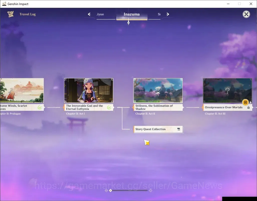Image resolution: width=257 pixels, height=201 pixels.
Task: Switch to the Liyue tab
Action: [100, 14]
